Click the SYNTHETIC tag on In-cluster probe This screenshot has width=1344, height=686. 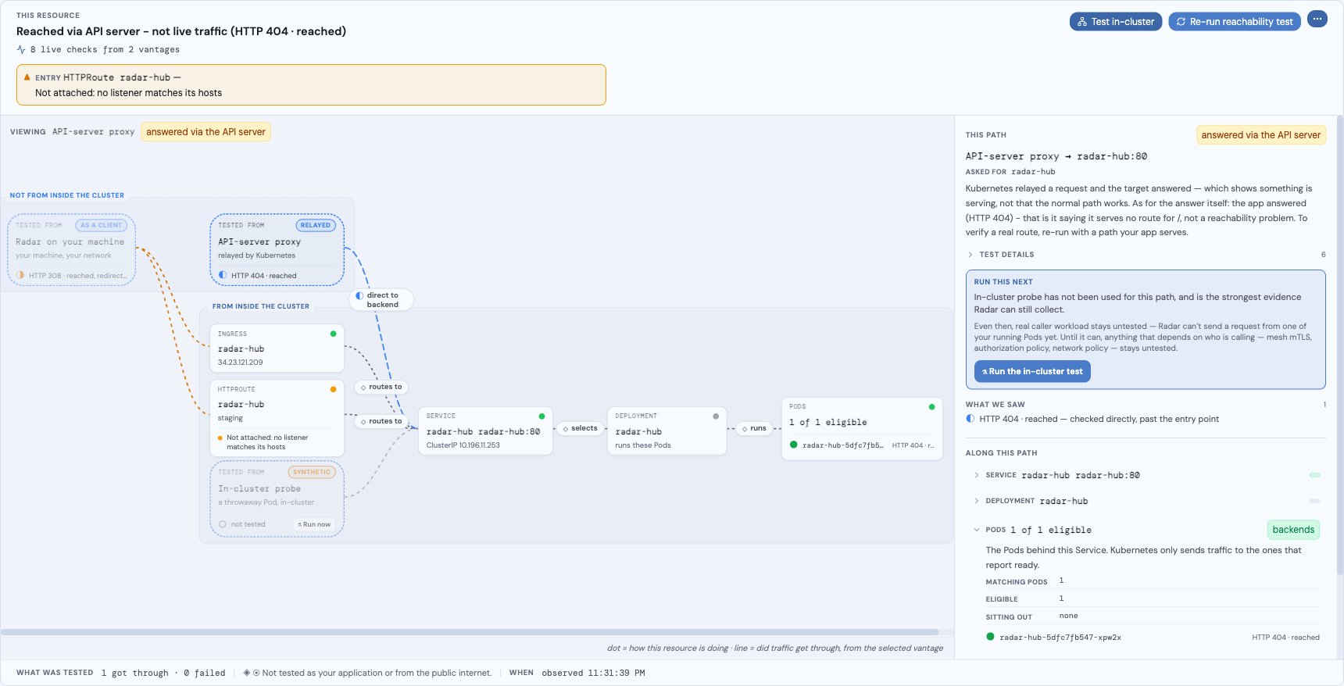click(x=312, y=472)
